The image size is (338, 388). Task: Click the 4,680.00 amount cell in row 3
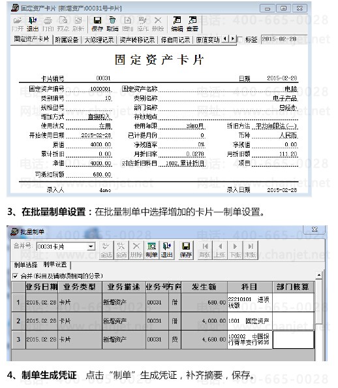[204, 340]
